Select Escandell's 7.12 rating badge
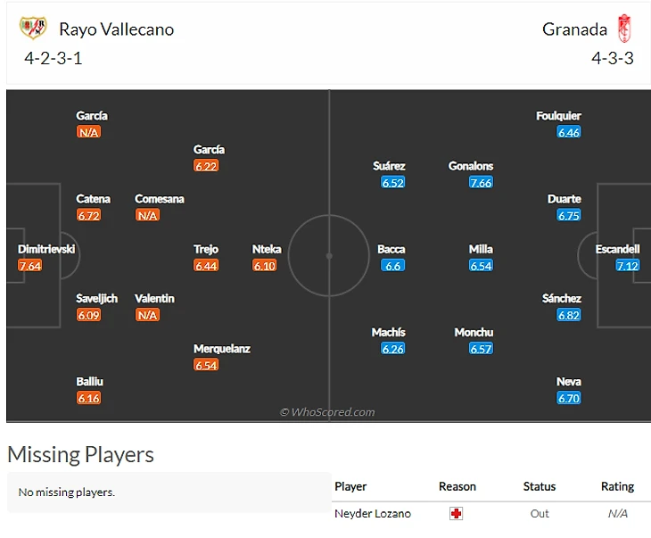Viewport: 651px width, 538px height. coord(627,266)
